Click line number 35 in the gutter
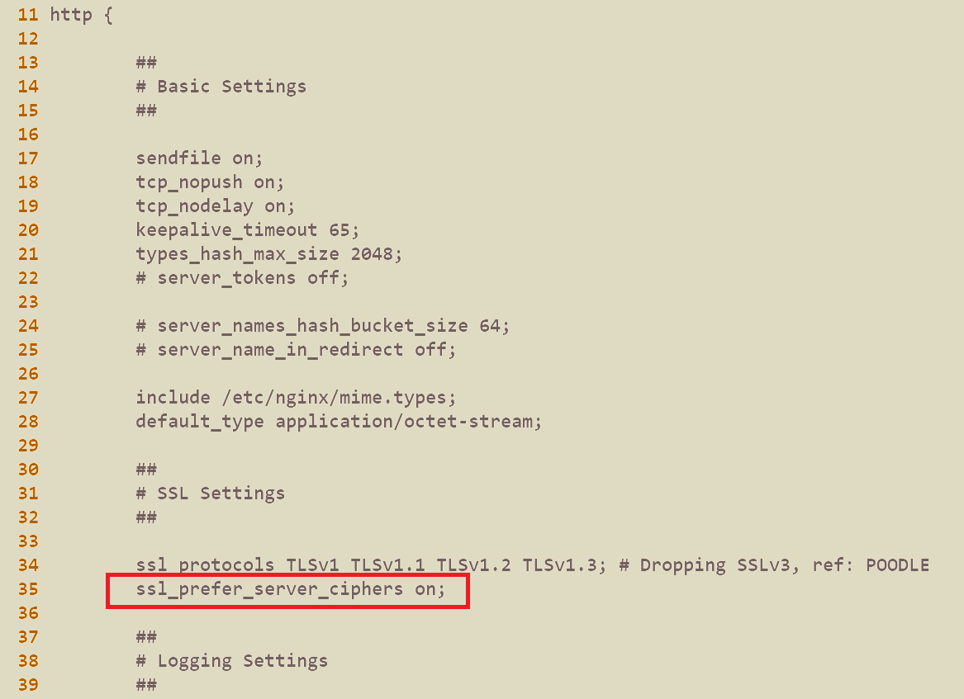The height and width of the screenshot is (699, 964). pyautogui.click(x=27, y=590)
